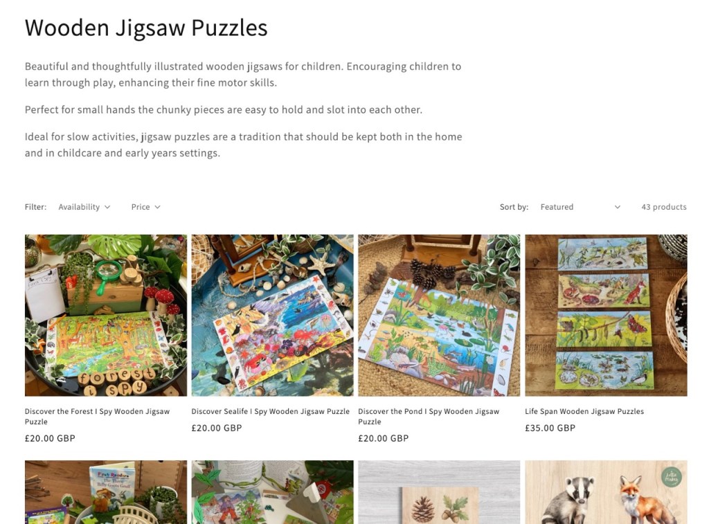Open the Sort by Featured dropdown
The height and width of the screenshot is (524, 709).
(x=581, y=206)
